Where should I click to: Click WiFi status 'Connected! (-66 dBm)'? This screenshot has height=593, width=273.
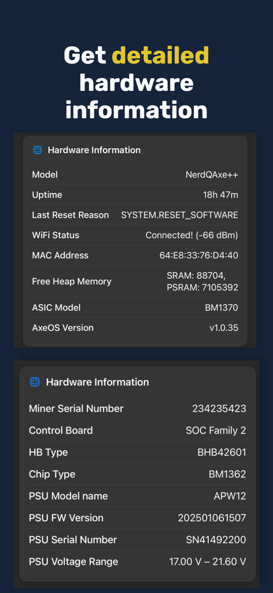pyautogui.click(x=192, y=235)
